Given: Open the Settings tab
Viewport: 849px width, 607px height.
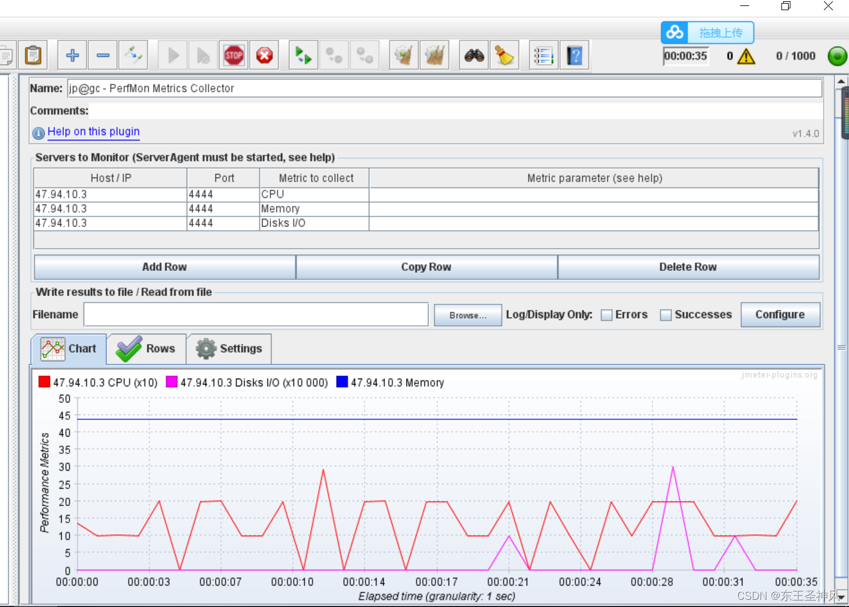Looking at the screenshot, I should tap(230, 349).
